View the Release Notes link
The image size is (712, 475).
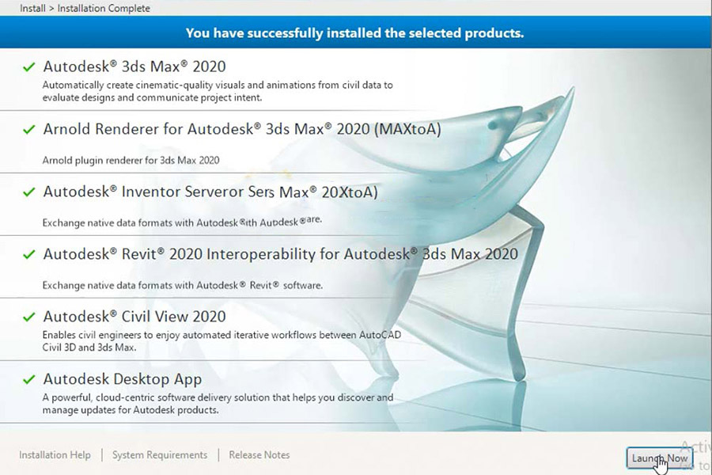pos(259,455)
